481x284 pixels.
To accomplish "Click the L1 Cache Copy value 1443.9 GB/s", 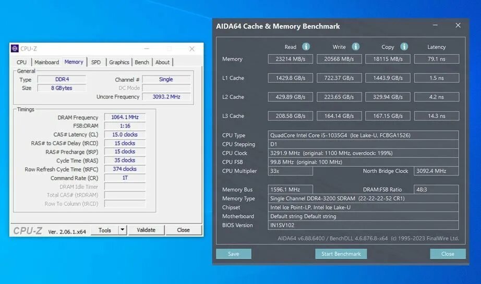I will 388,78.
